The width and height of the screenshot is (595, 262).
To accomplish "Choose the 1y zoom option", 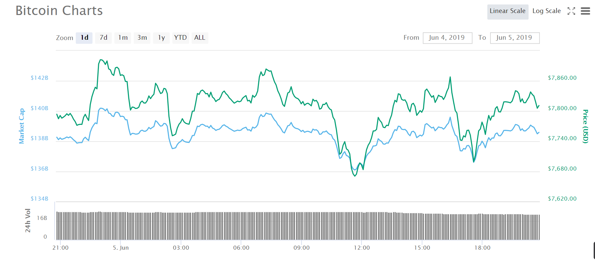I will tap(161, 38).
